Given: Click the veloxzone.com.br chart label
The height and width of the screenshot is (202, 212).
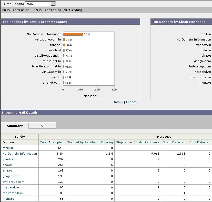Looking at the screenshot, I should [48, 39].
